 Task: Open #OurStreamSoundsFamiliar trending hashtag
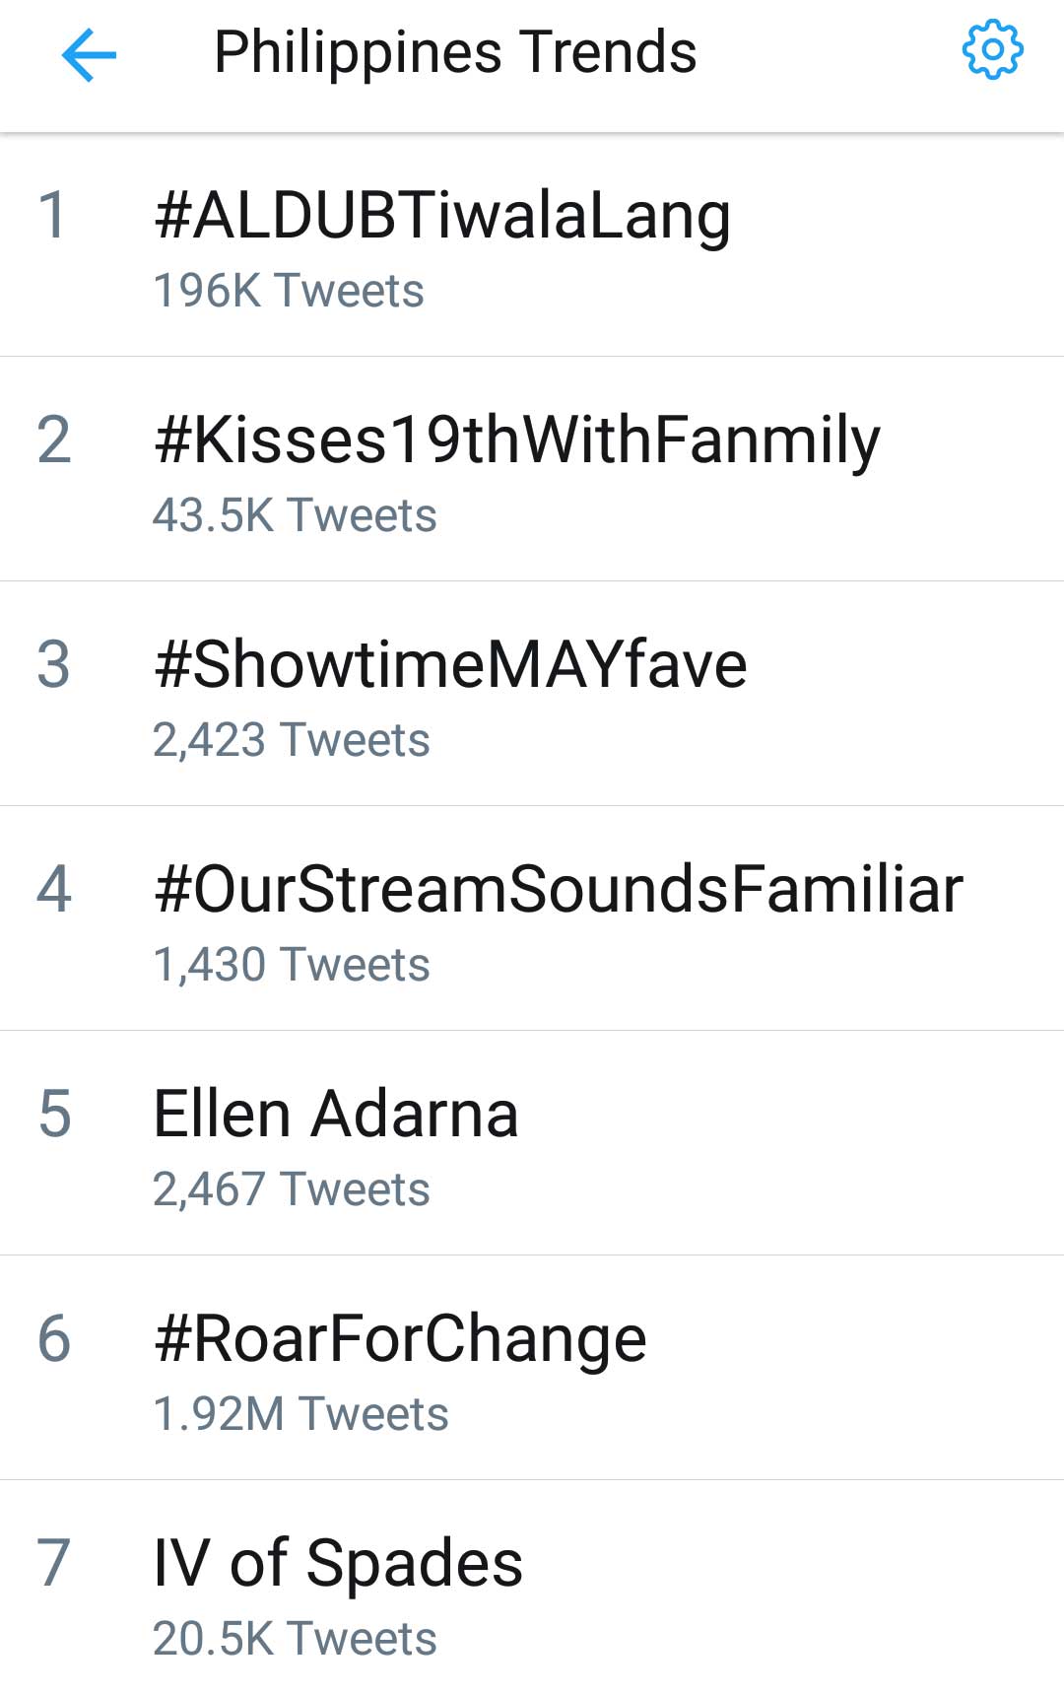tap(559, 890)
